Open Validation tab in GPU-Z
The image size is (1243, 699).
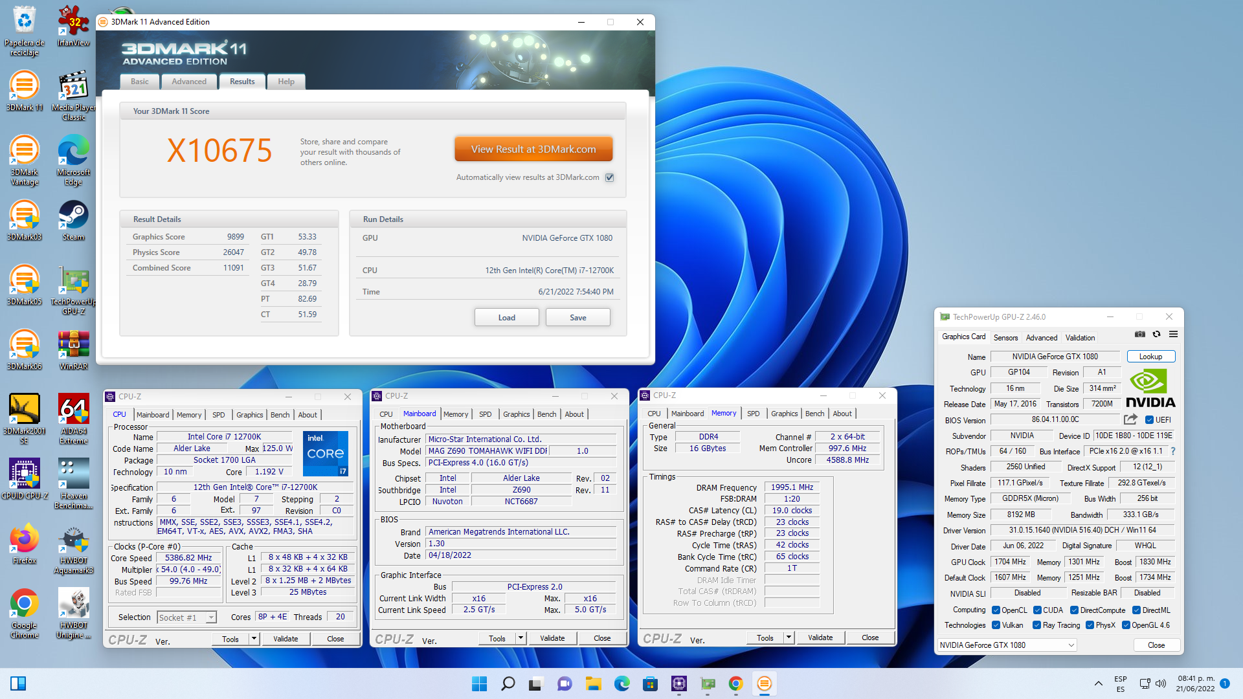pyautogui.click(x=1081, y=338)
